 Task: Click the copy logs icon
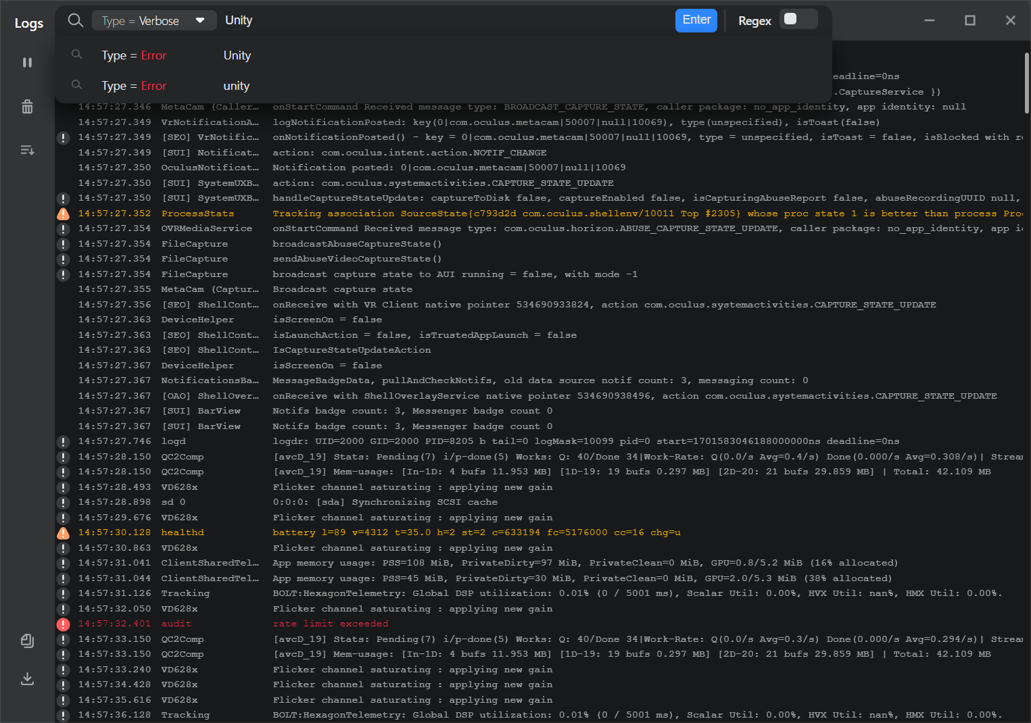(27, 641)
